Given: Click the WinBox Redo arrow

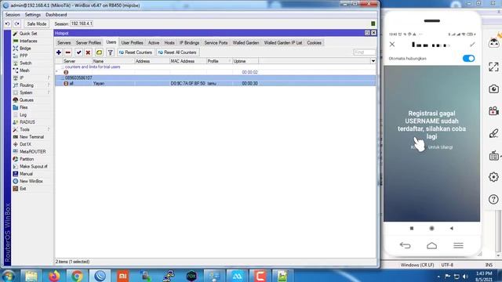Looking at the screenshot, I should click(17, 24).
